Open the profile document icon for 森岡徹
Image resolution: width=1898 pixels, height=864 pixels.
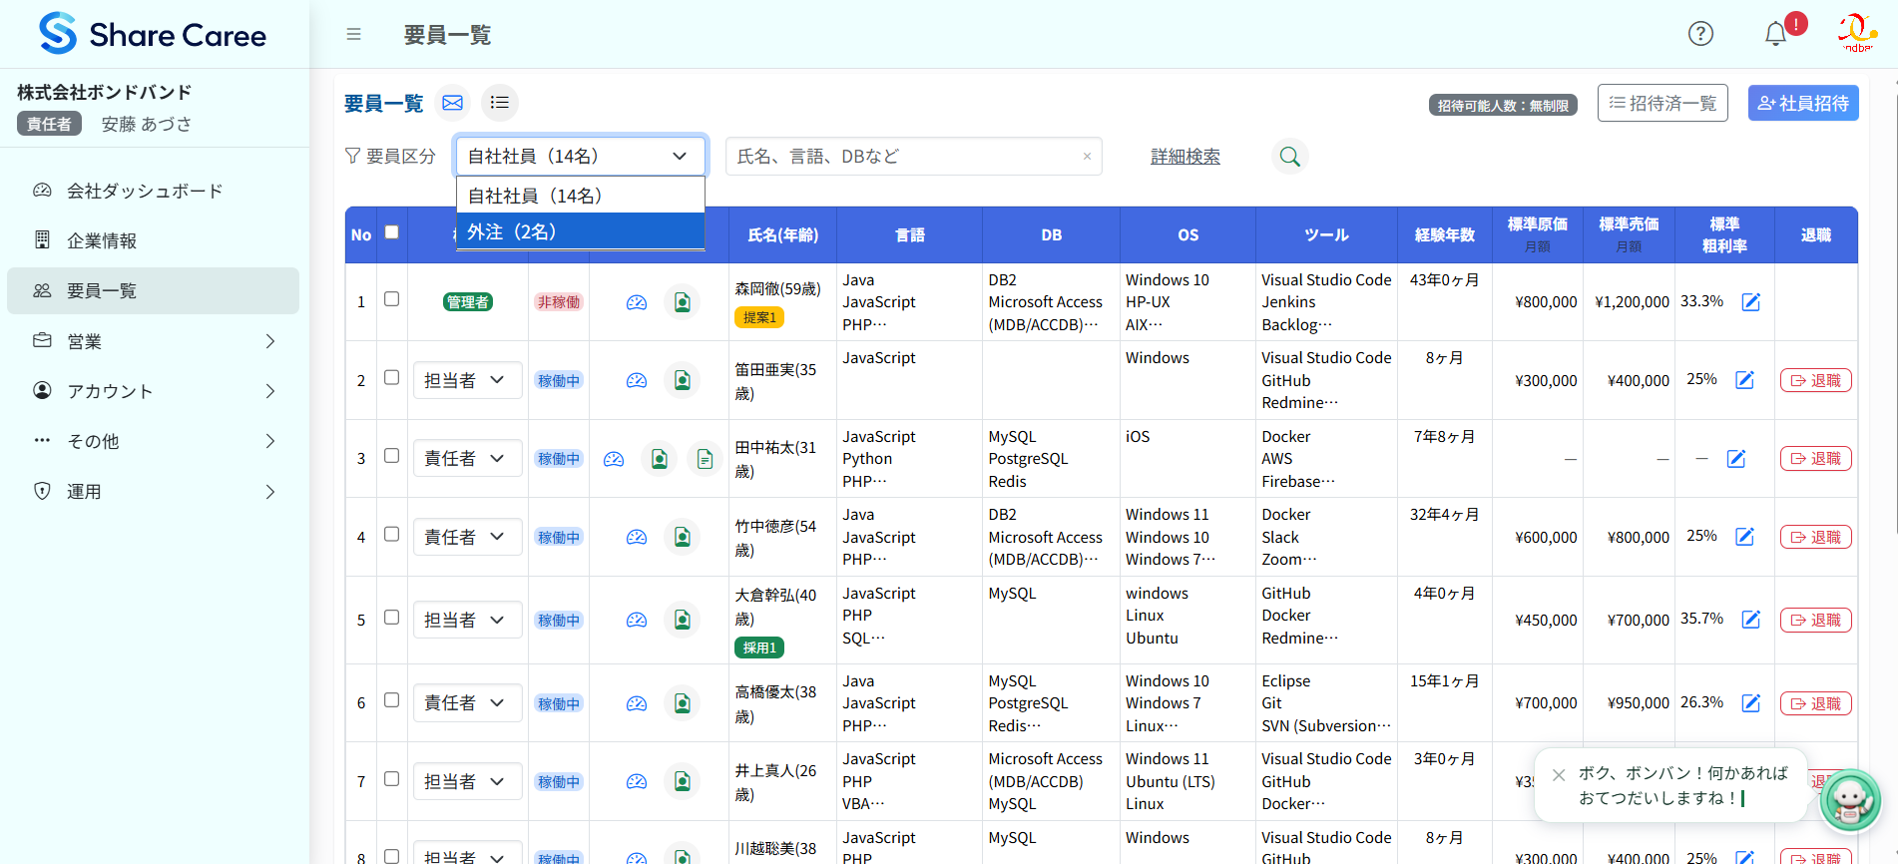click(683, 301)
